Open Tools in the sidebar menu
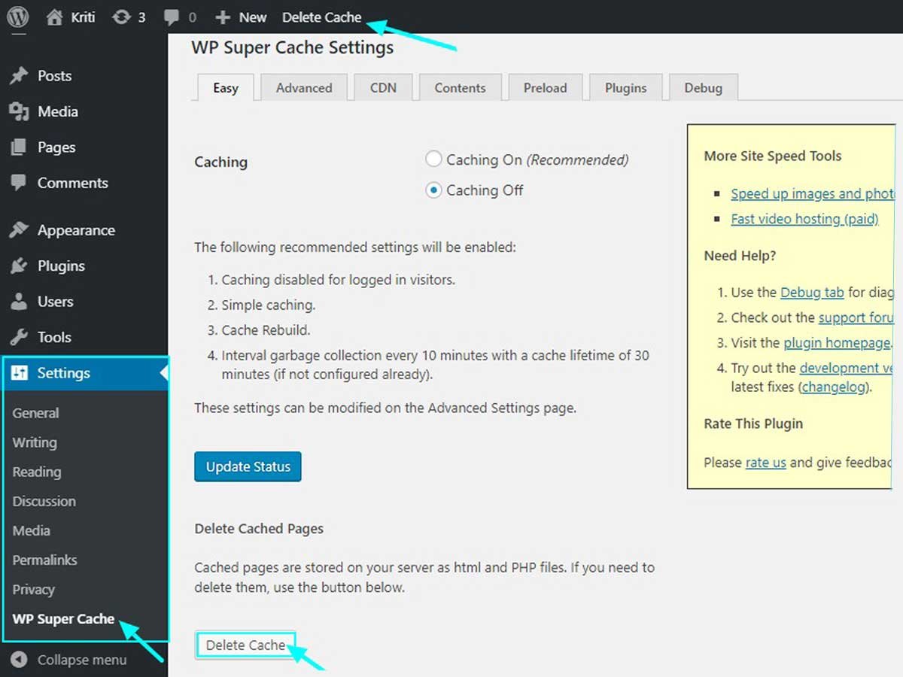 coord(54,337)
